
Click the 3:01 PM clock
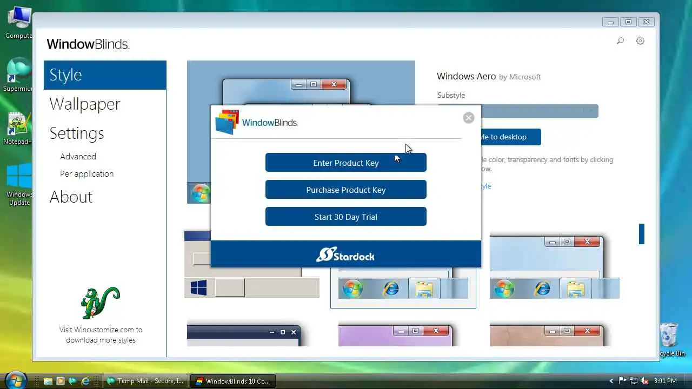click(666, 381)
